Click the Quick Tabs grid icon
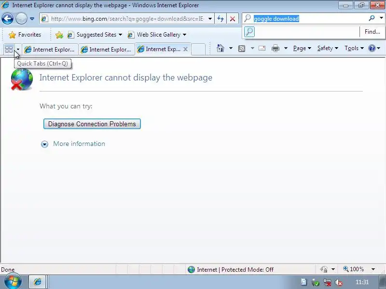This screenshot has width=386, height=289. pos(9,49)
